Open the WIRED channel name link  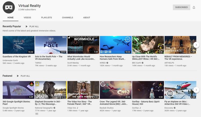pyautogui.click(x=103, y=63)
